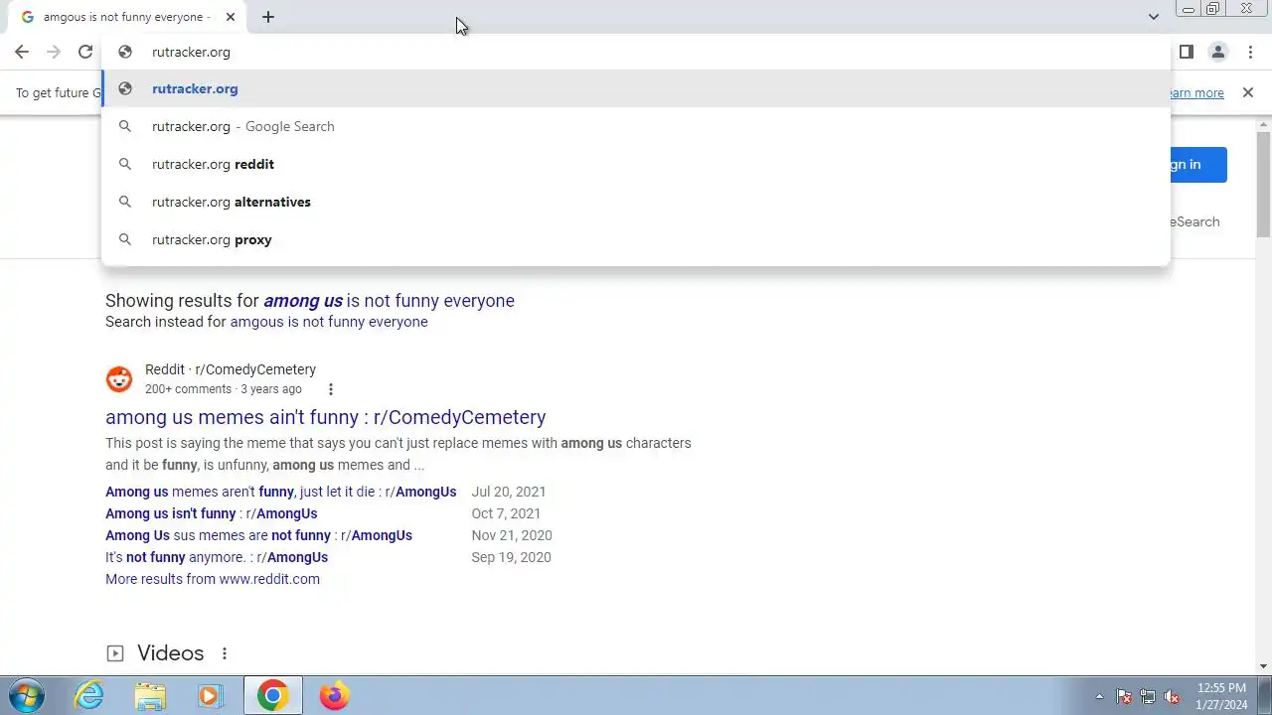This screenshot has height=715, width=1272.
Task: Open 'Among us isn't funny : r/AmongUs'
Action: click(x=212, y=513)
